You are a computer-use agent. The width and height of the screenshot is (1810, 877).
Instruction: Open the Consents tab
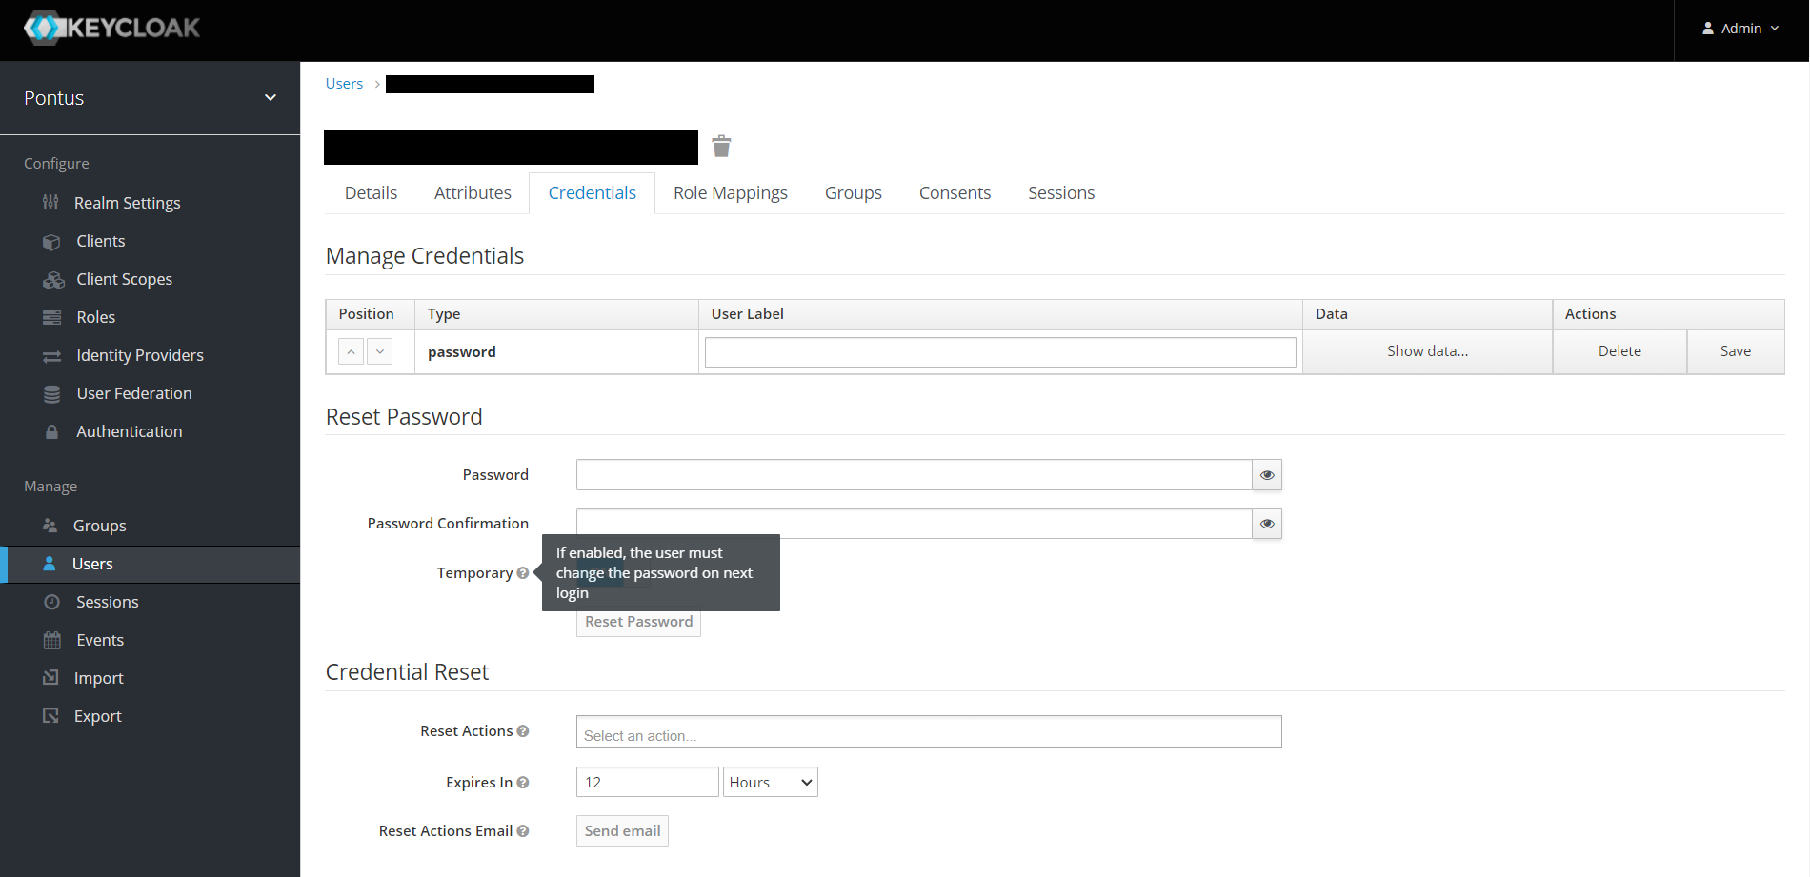pos(955,193)
